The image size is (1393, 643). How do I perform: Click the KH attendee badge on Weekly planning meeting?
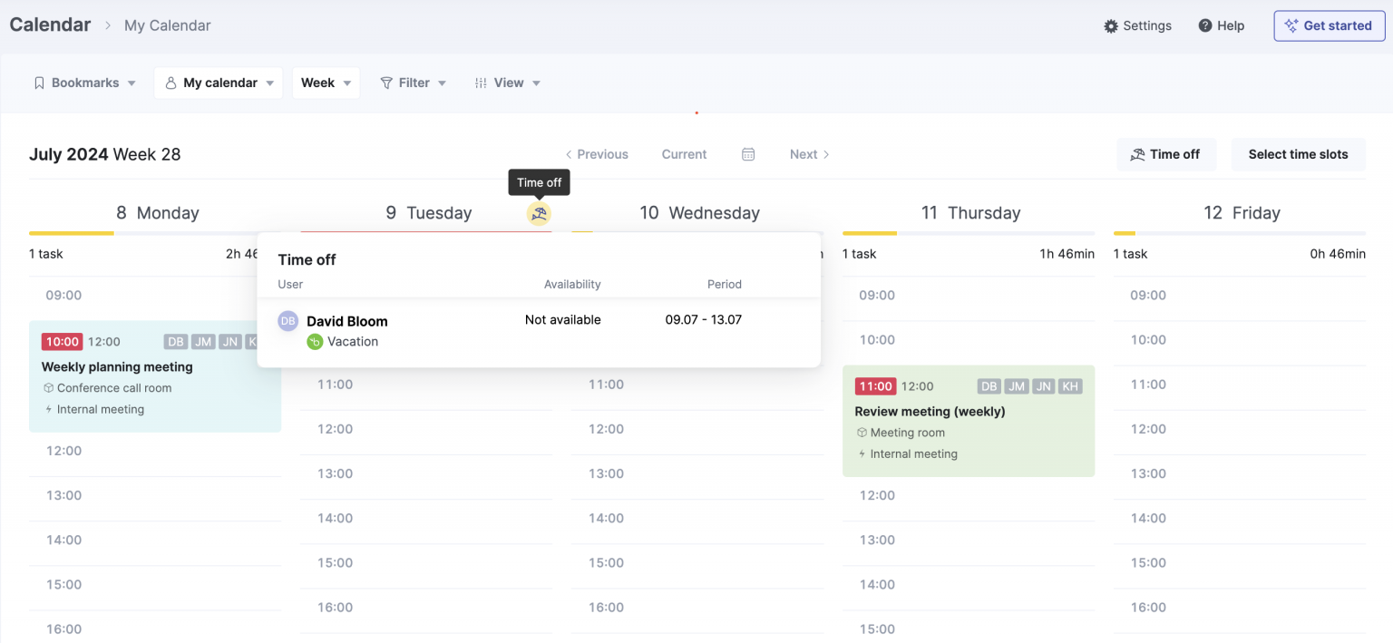coord(256,342)
